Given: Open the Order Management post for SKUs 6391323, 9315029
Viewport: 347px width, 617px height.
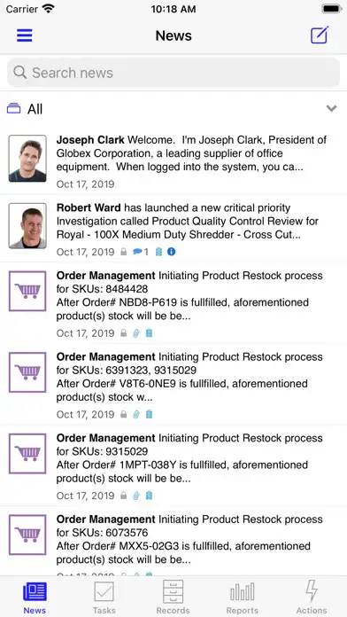Looking at the screenshot, I should 173,385.
